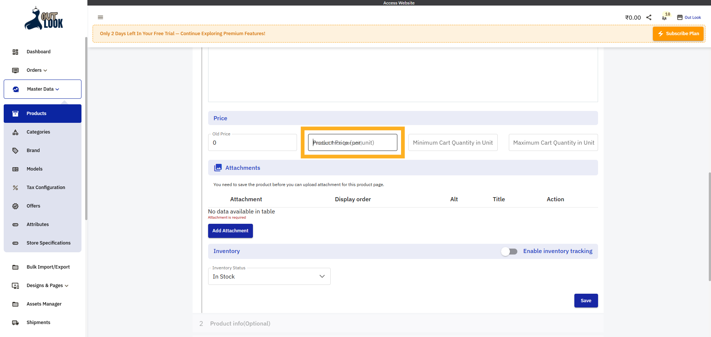Select the Brand tag icon

pyautogui.click(x=15, y=151)
